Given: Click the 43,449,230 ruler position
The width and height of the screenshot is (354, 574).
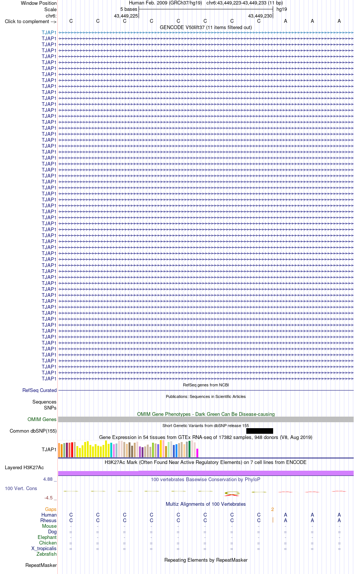Looking at the screenshot, I should coord(260,16).
